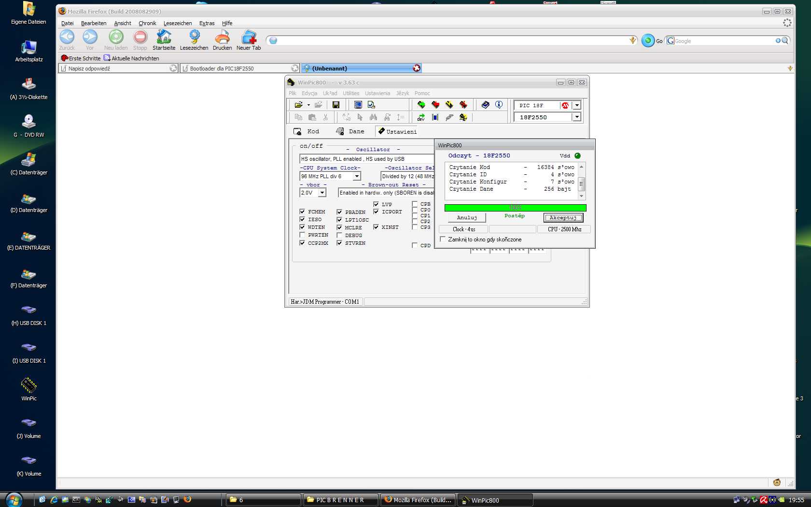Click the green read chip icon

(x=421, y=105)
